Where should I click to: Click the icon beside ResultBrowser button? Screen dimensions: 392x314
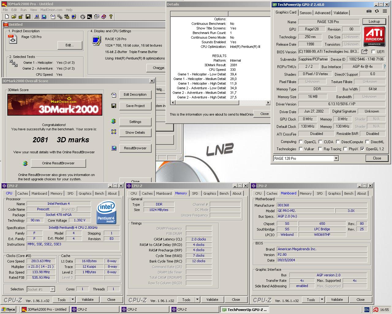tap(114, 148)
